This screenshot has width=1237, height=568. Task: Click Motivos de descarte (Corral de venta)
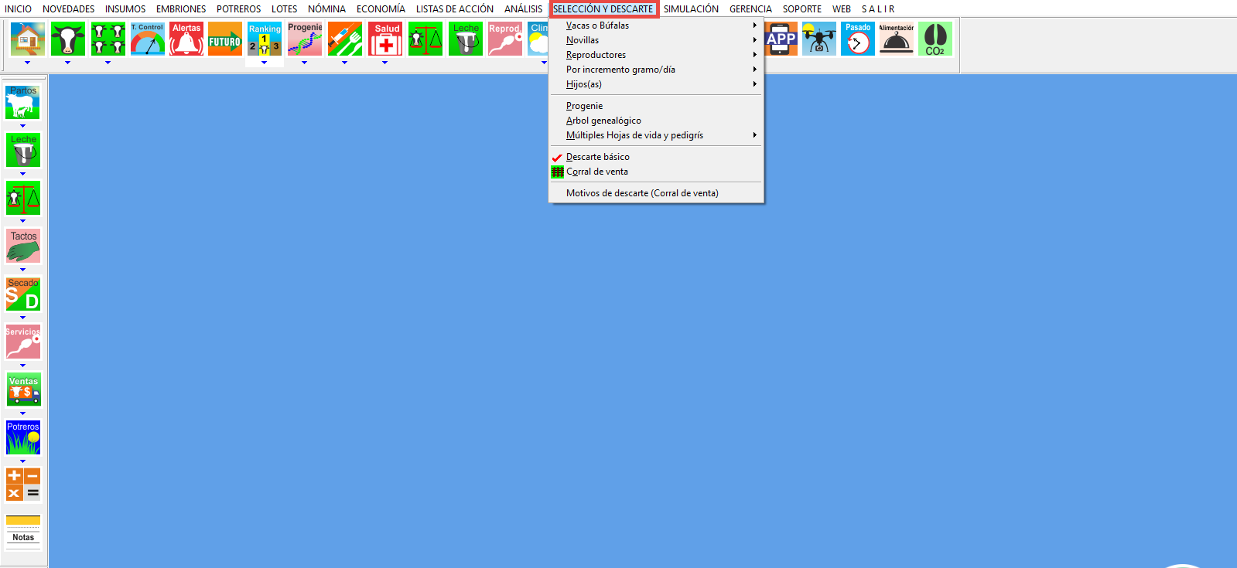click(x=642, y=193)
